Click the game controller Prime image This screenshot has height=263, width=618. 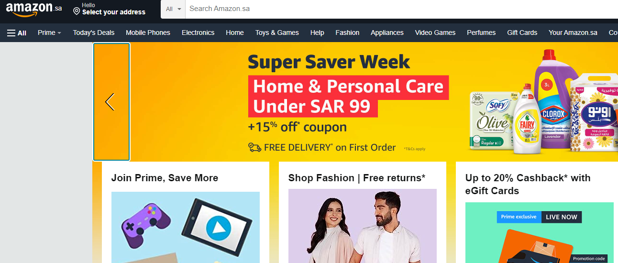tap(186, 227)
